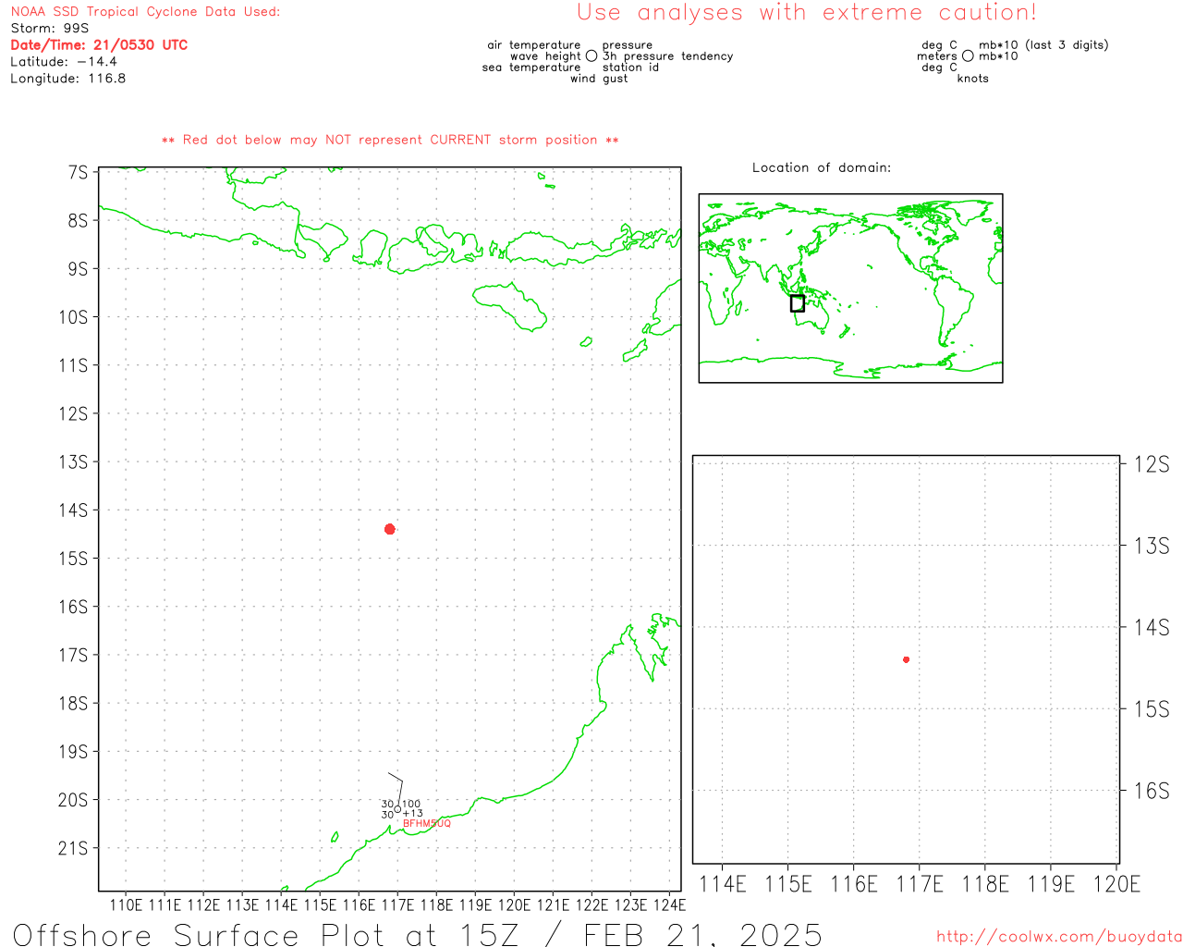
Task: Select the red station id label BFHM5UQ
Action: click(x=427, y=823)
